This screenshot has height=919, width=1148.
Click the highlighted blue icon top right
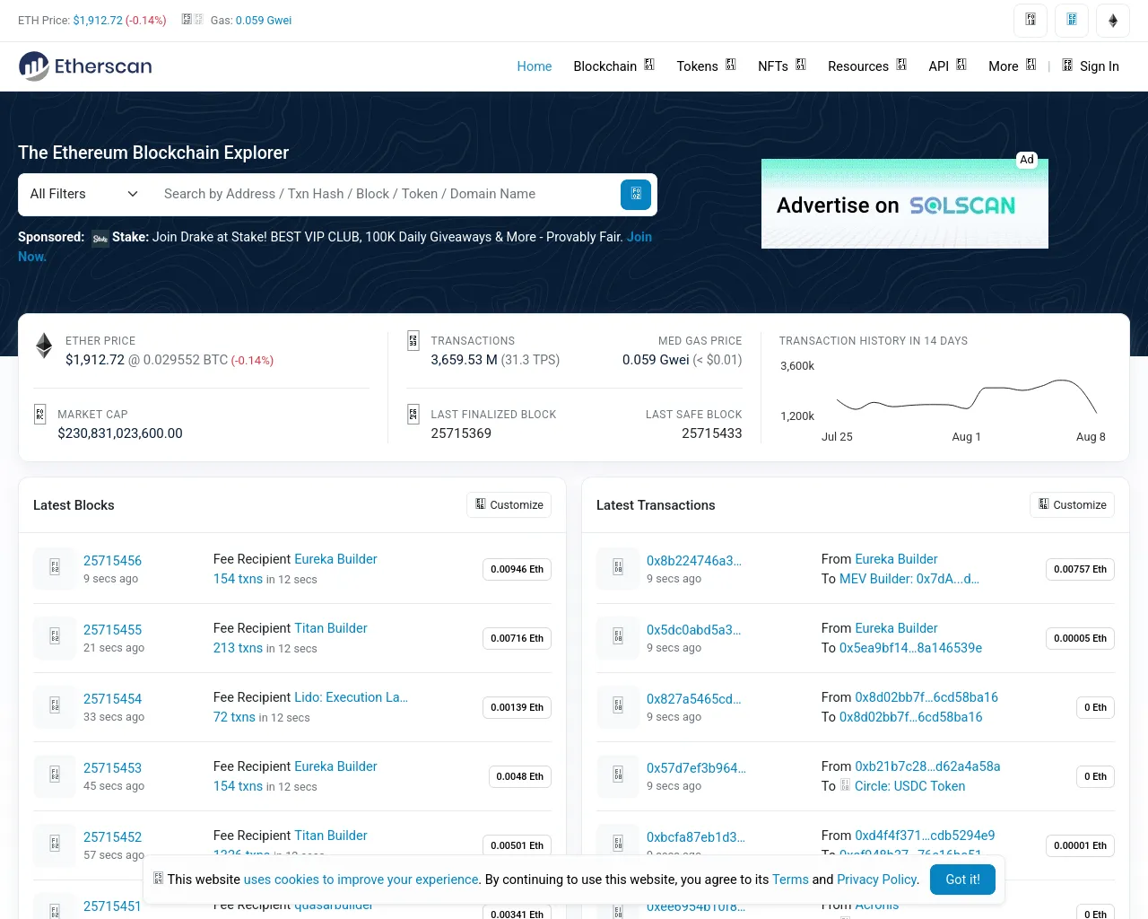tap(1072, 20)
